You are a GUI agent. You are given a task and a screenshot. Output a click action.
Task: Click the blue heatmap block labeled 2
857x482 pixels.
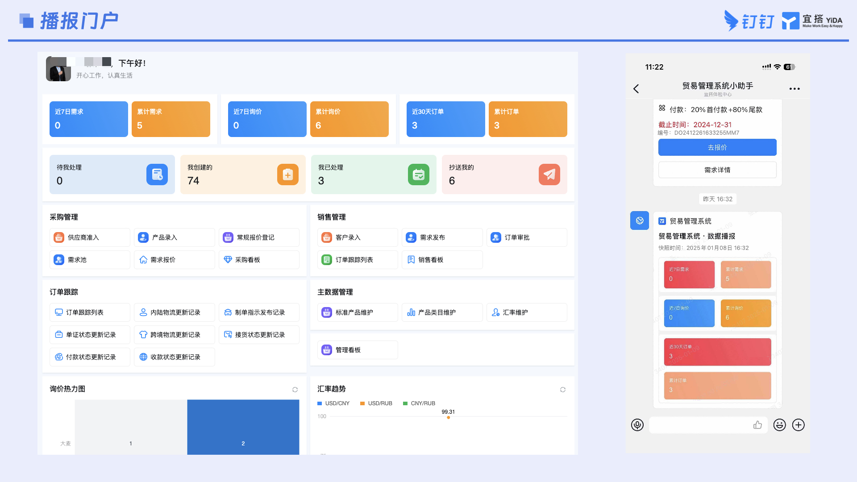click(243, 427)
